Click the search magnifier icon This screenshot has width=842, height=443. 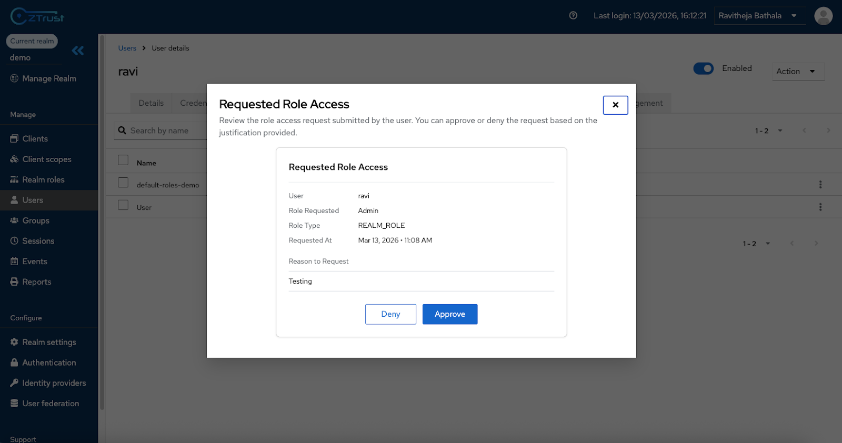pyautogui.click(x=122, y=130)
